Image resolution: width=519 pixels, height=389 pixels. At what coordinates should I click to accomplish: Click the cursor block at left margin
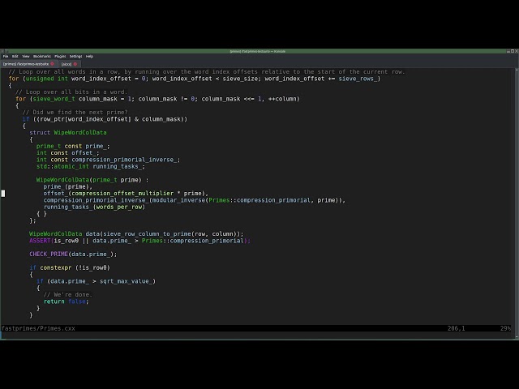(3, 193)
